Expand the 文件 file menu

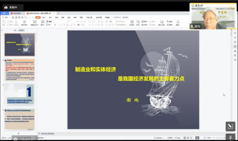tap(6, 17)
